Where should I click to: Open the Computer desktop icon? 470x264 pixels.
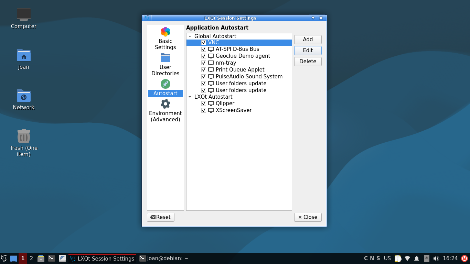pos(24,18)
